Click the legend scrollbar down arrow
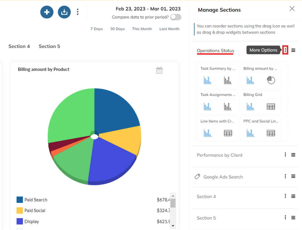Viewport: 302px width, 230px height. 173,226
